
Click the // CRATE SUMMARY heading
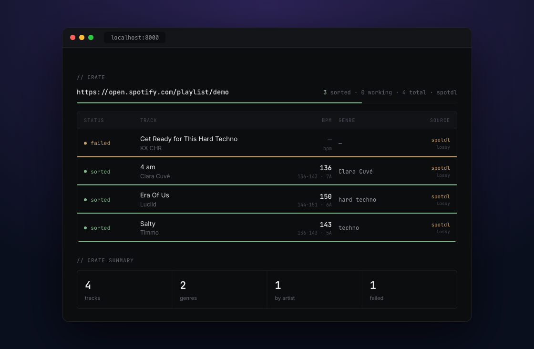tap(105, 260)
